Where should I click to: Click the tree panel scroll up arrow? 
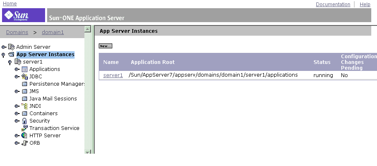point(88,29)
